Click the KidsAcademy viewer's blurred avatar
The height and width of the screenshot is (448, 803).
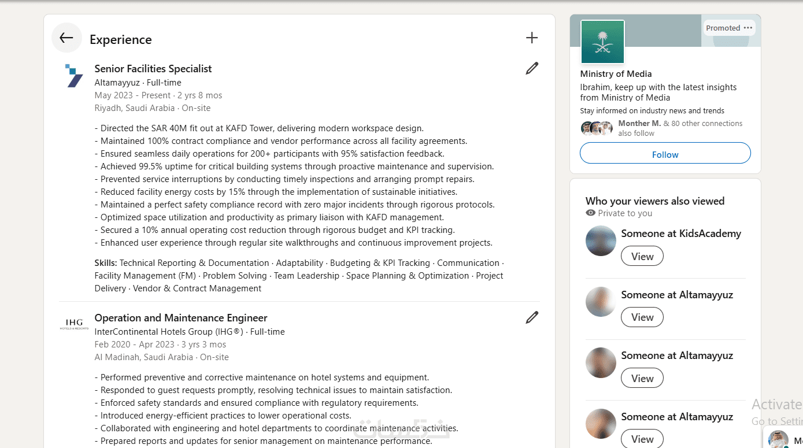click(x=601, y=241)
